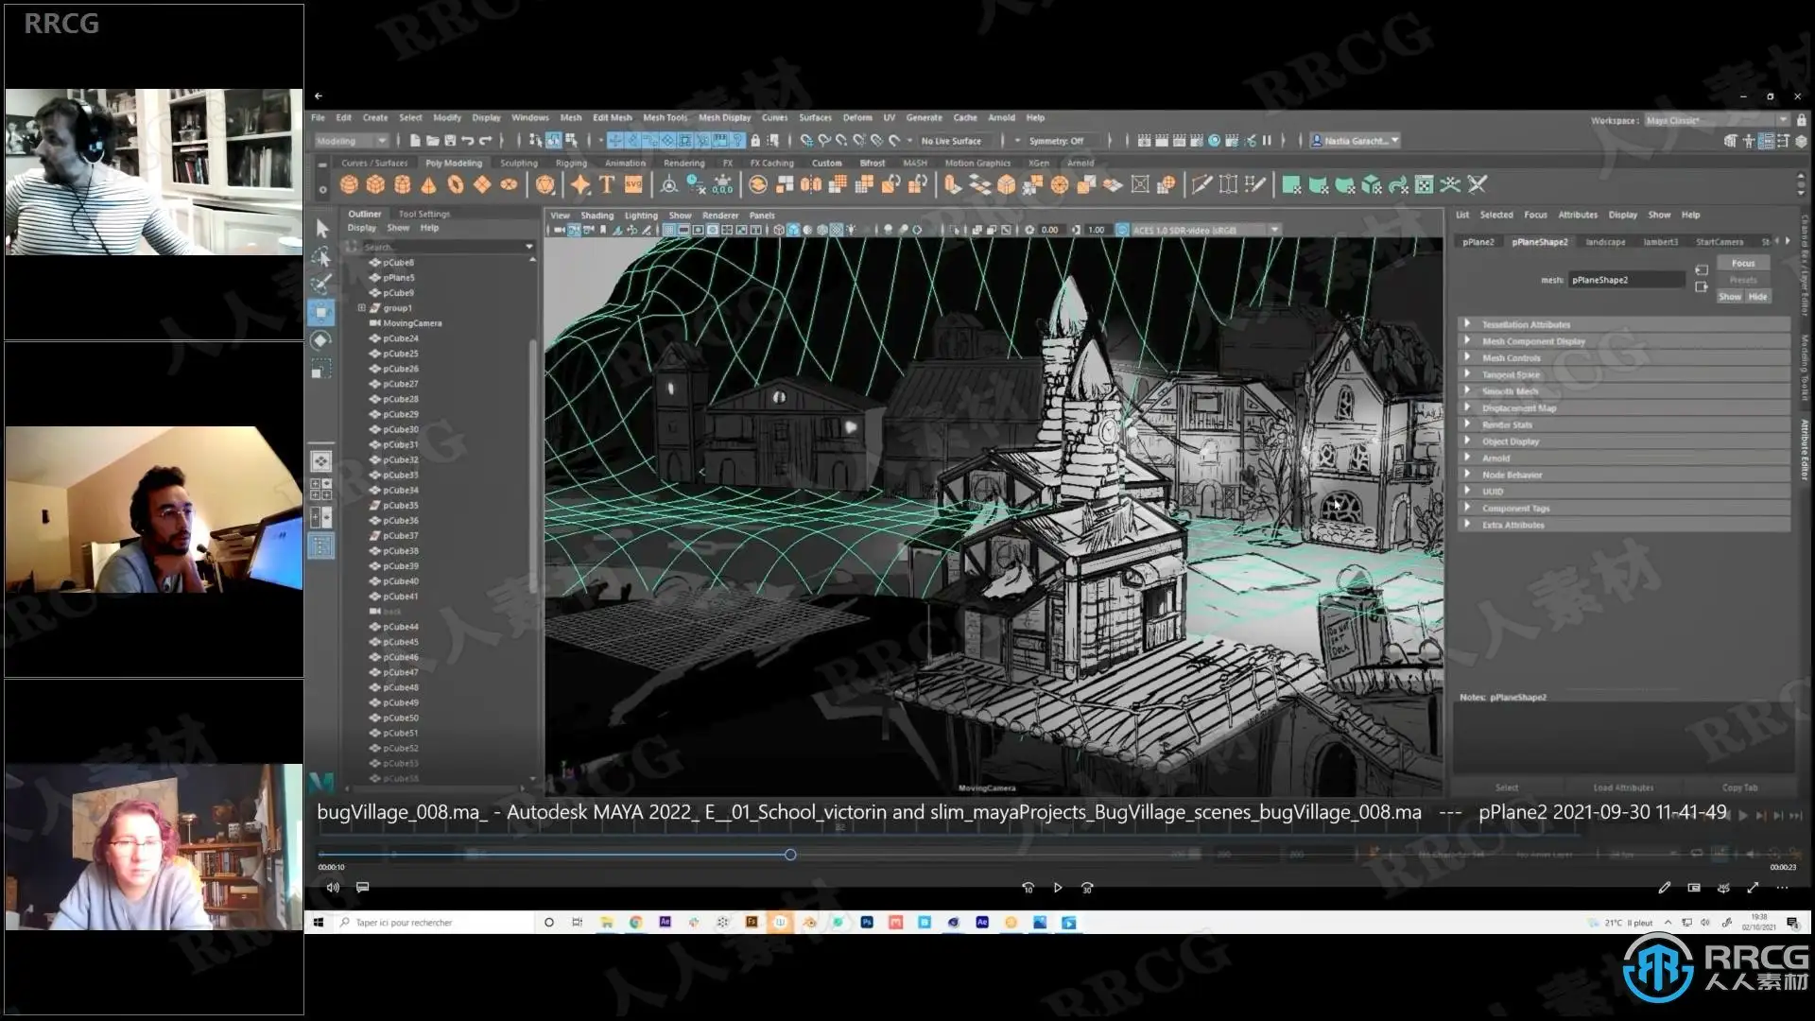Create a polygon cube from the shelf
The height and width of the screenshot is (1021, 1815).
click(x=375, y=184)
